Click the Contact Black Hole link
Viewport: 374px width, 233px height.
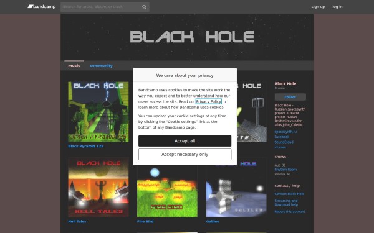coord(289,194)
